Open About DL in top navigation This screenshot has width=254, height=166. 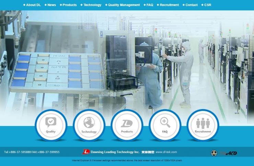[x=33, y=5]
